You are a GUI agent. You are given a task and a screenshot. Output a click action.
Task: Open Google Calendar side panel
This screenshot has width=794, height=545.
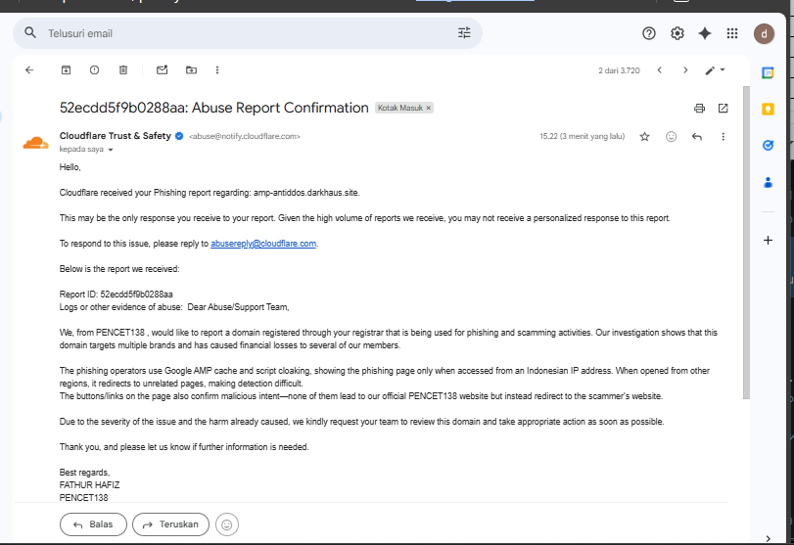click(x=768, y=72)
